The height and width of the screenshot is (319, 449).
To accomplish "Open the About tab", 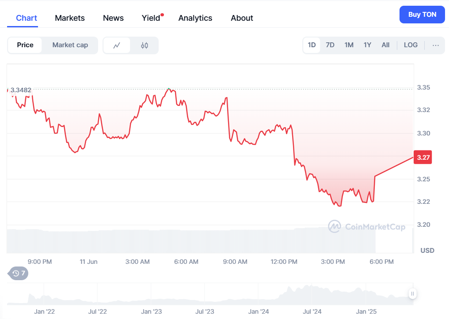I will coord(242,18).
